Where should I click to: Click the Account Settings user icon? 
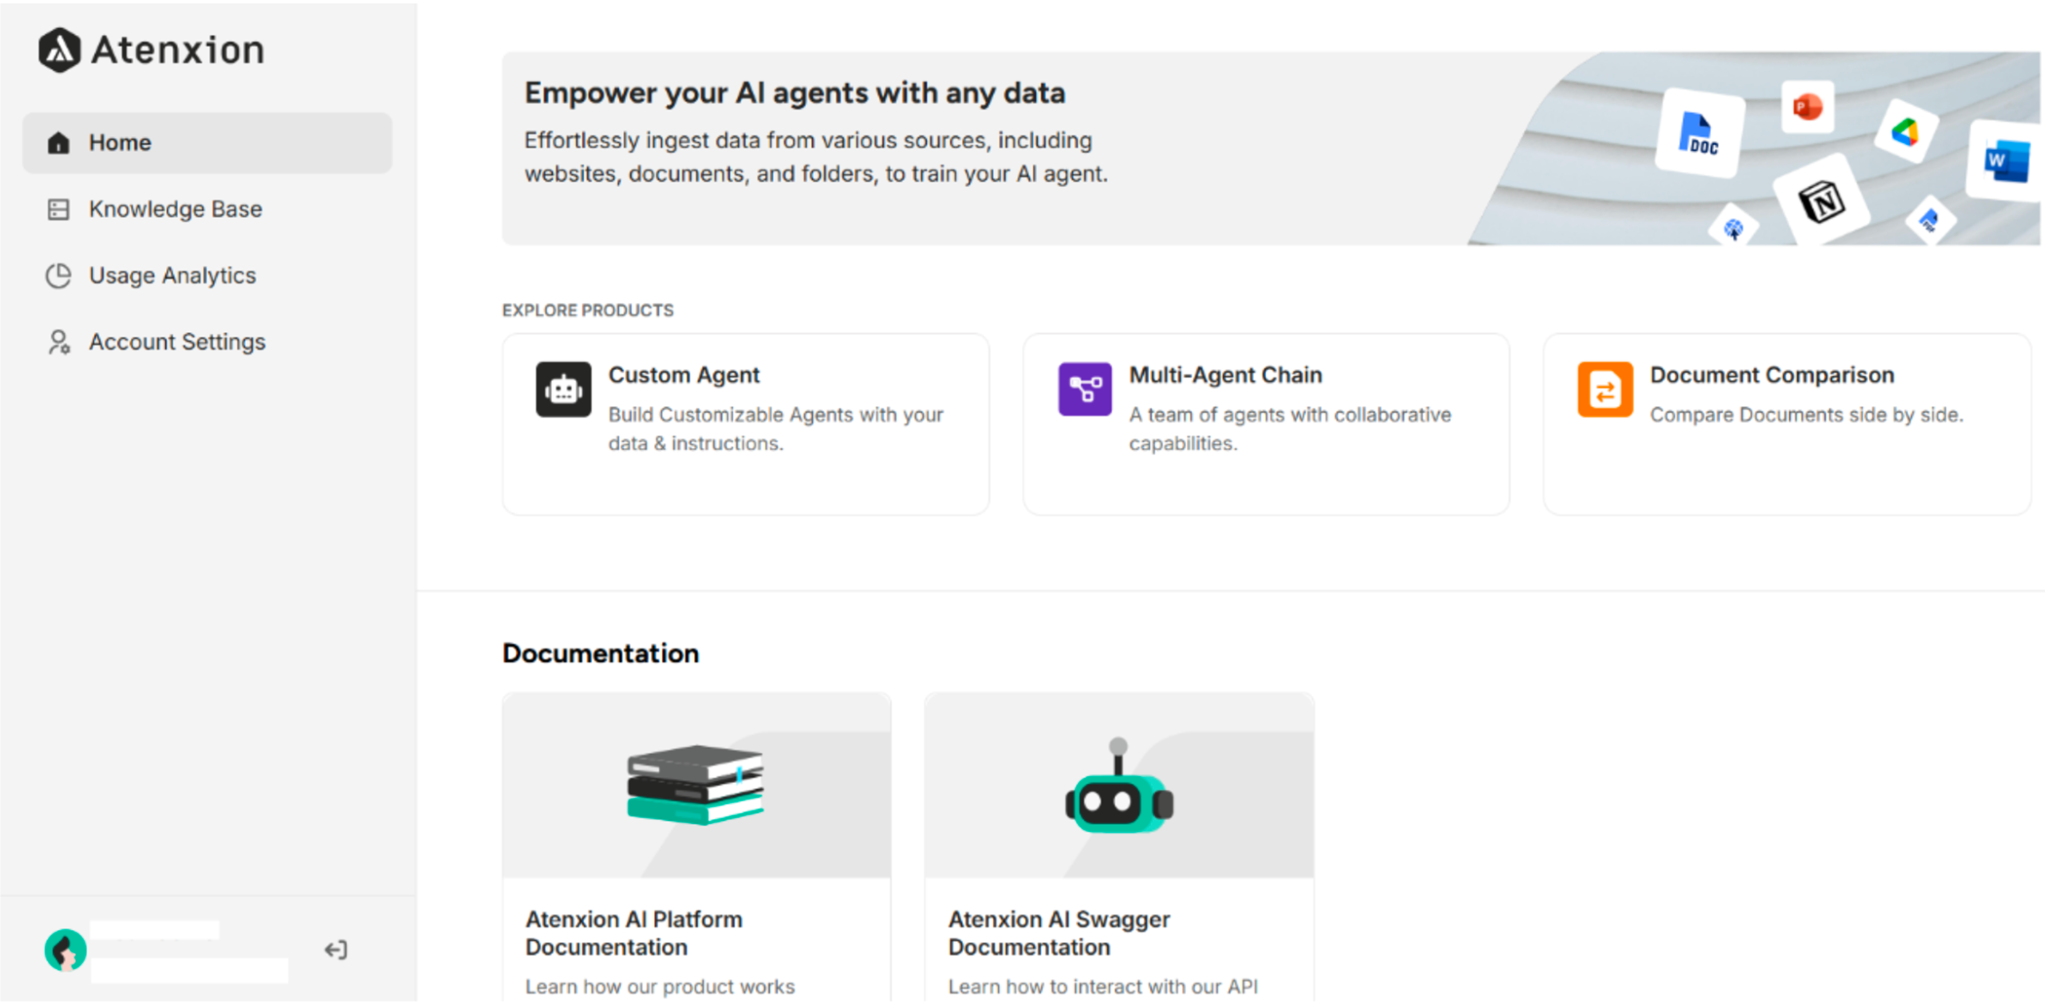coord(58,342)
